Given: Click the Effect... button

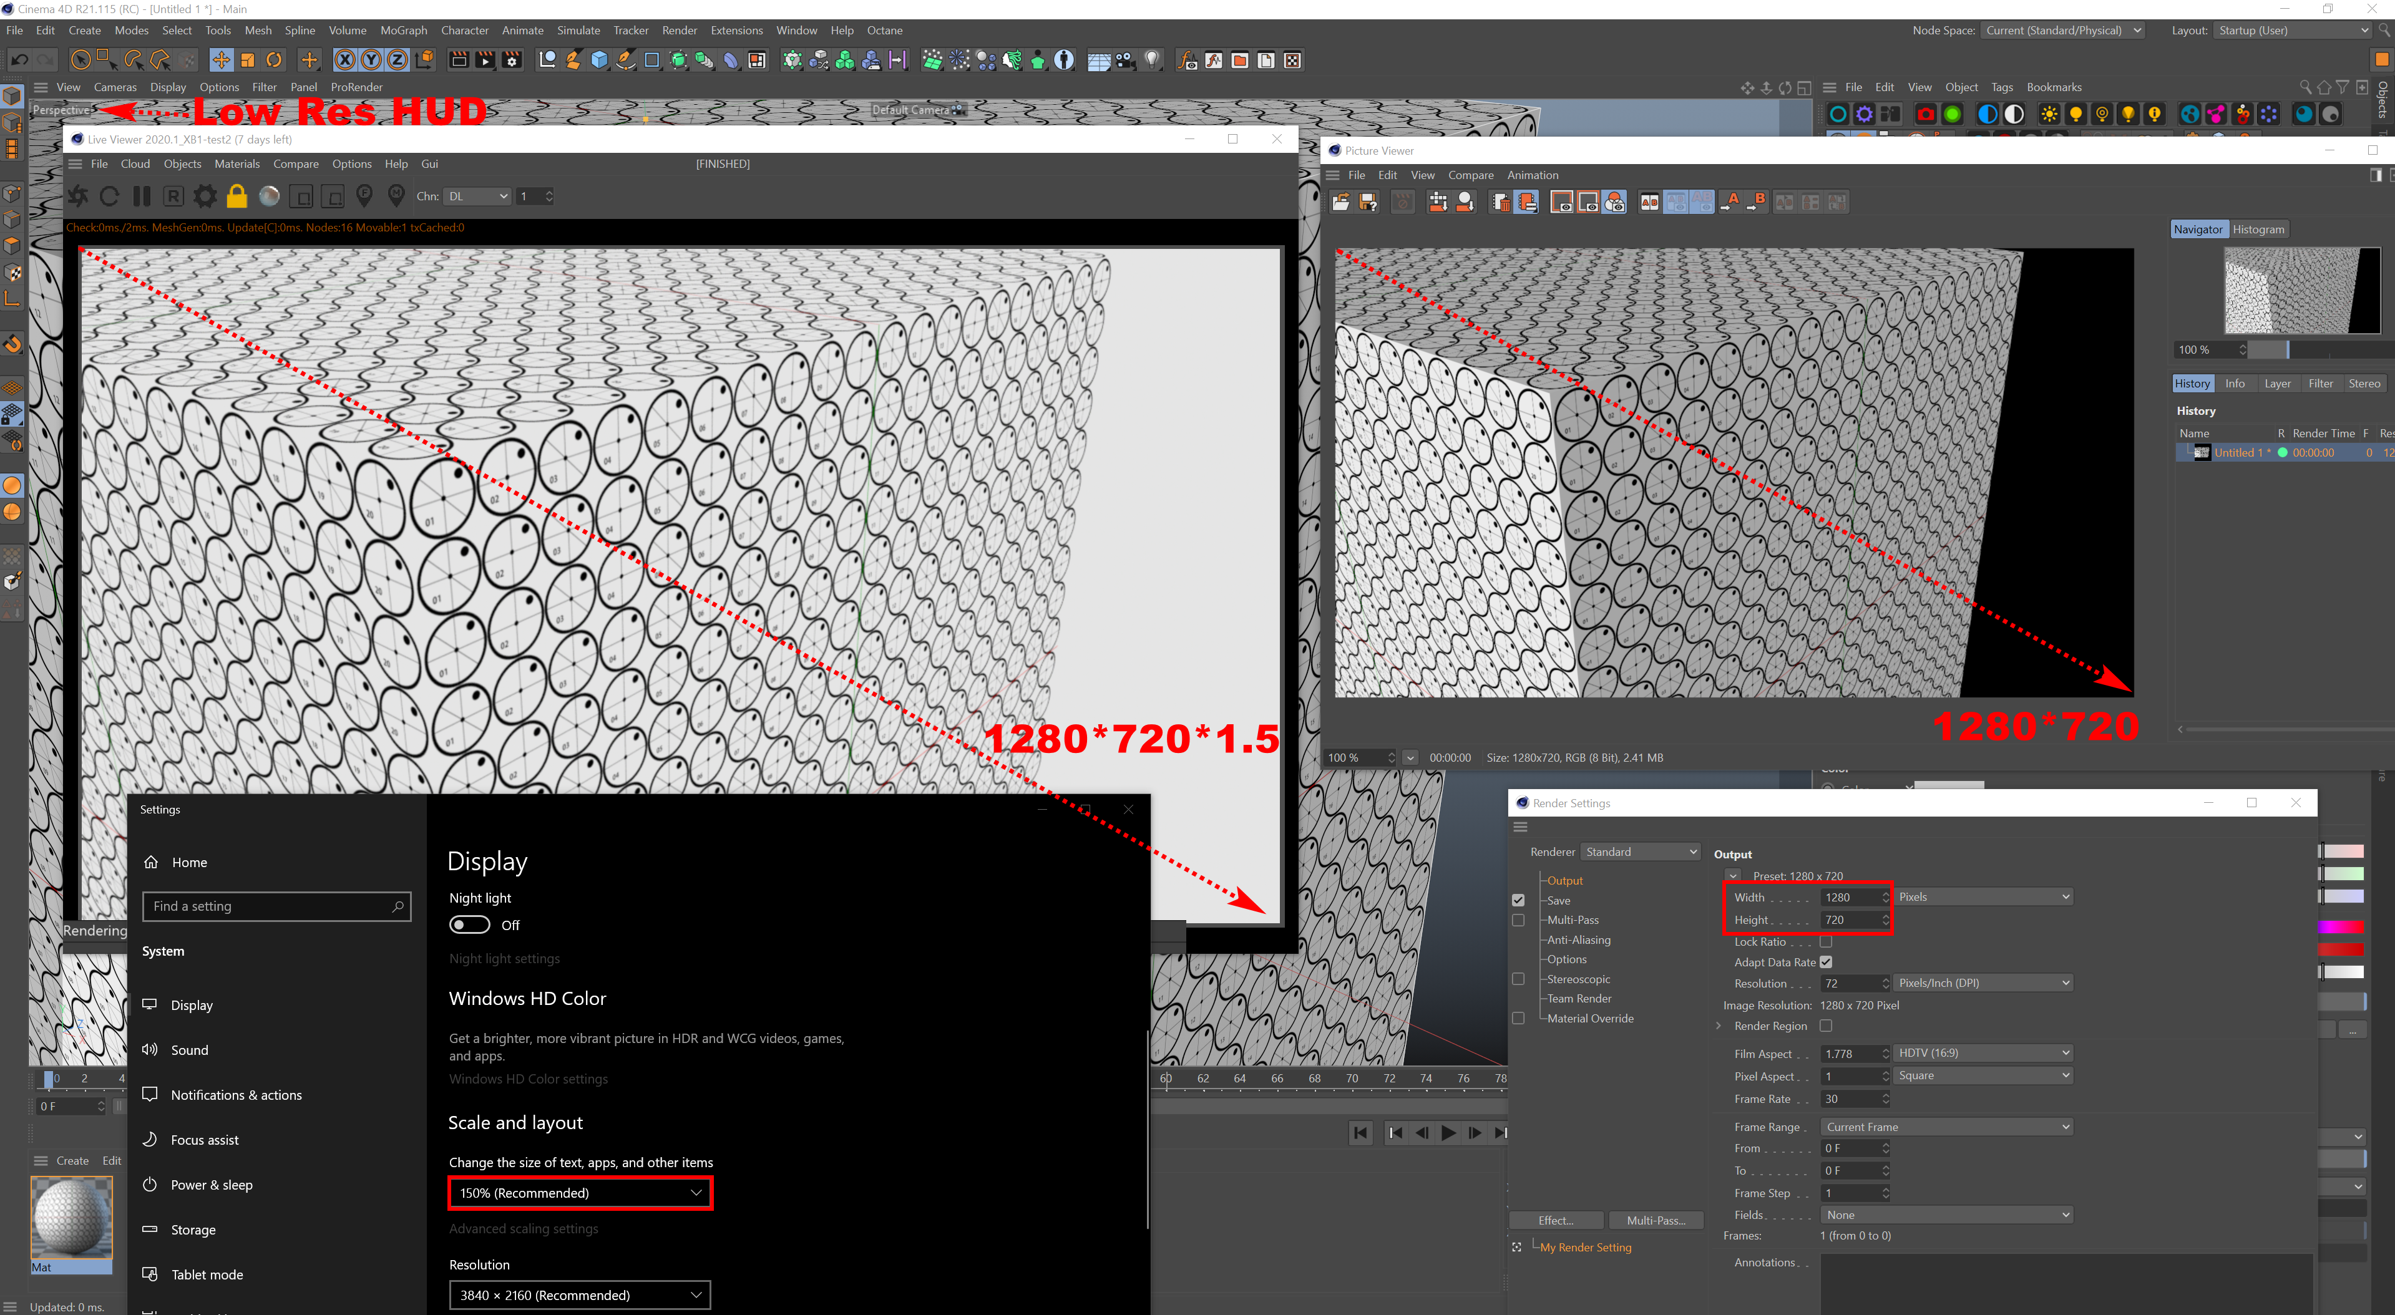Looking at the screenshot, I should point(1556,1220).
